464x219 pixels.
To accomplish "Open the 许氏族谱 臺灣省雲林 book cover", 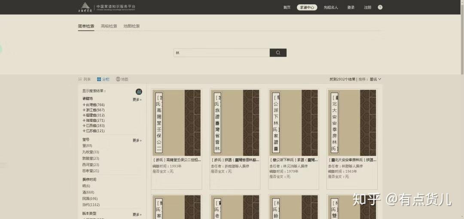I will 235,123.
